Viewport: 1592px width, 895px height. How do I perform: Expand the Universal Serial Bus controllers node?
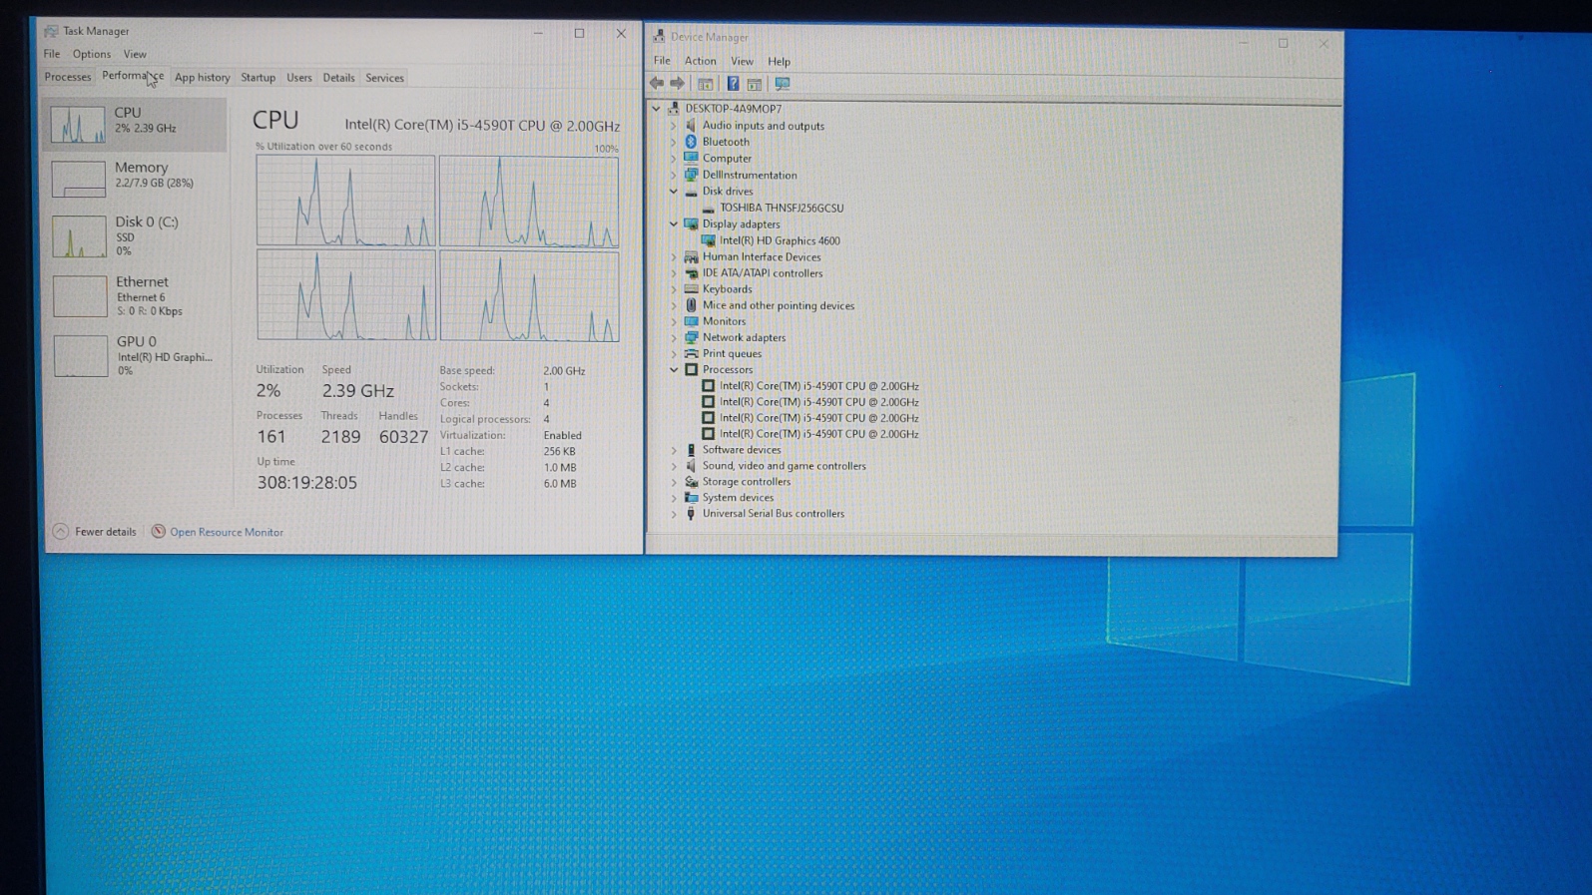point(674,514)
